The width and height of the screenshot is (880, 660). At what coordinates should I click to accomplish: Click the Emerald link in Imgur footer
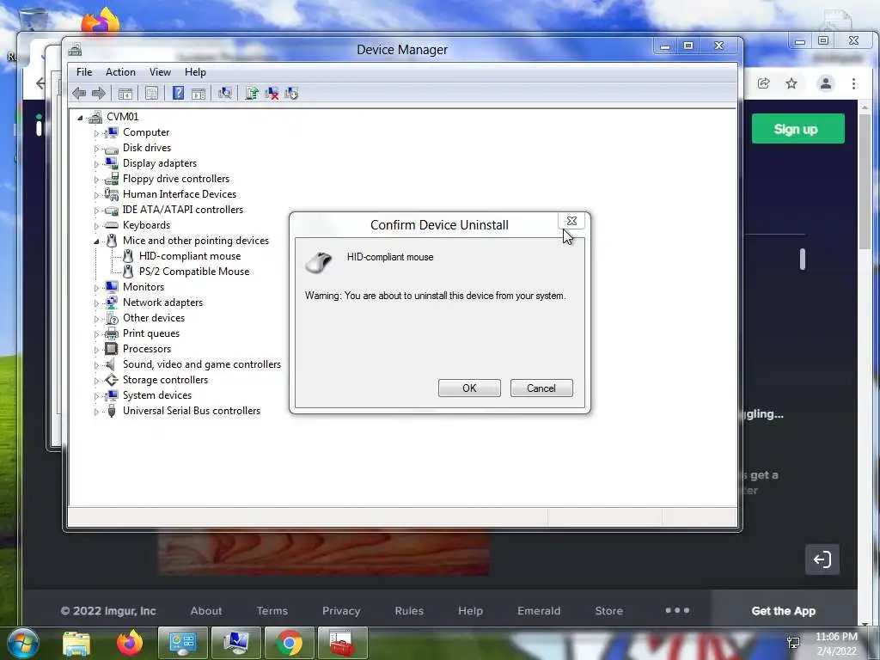pyautogui.click(x=539, y=611)
